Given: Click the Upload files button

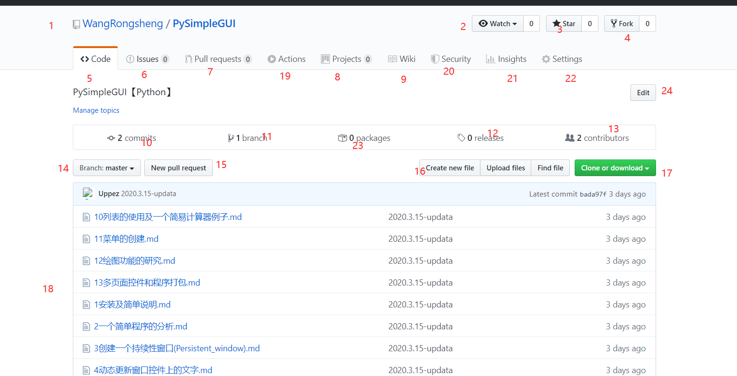Looking at the screenshot, I should [x=506, y=168].
